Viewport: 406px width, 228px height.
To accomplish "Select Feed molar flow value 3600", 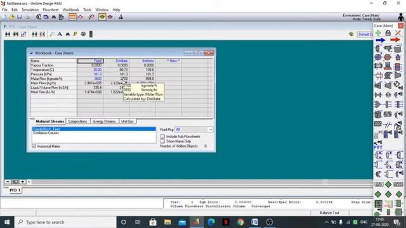I will pos(90,79).
